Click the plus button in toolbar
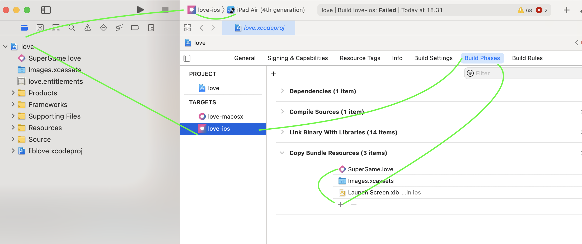Screen dimensions: 582x244 tap(567, 10)
